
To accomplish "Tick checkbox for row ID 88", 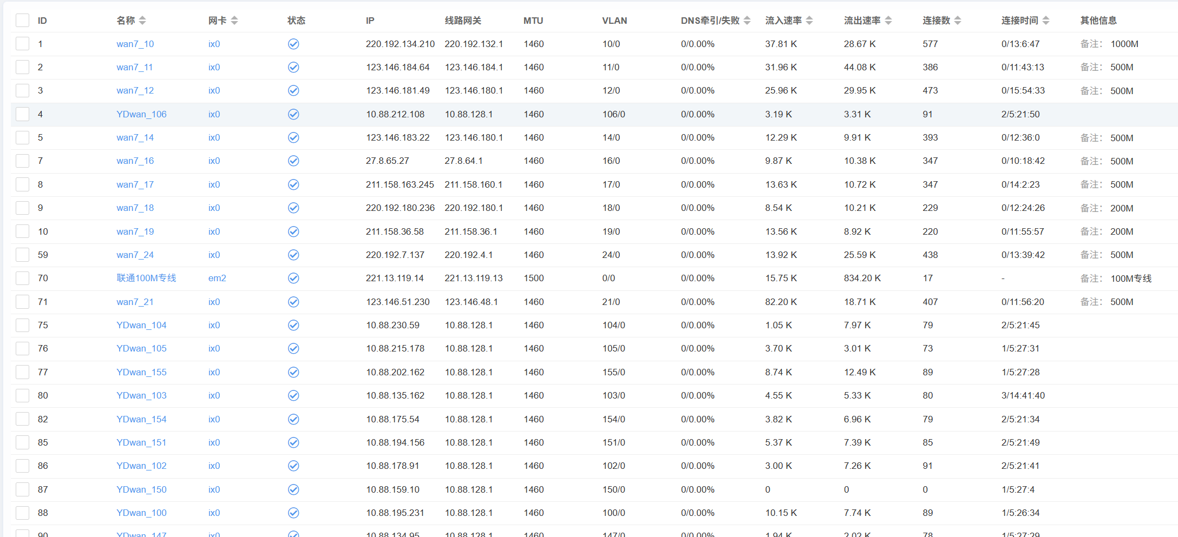I will [22, 513].
